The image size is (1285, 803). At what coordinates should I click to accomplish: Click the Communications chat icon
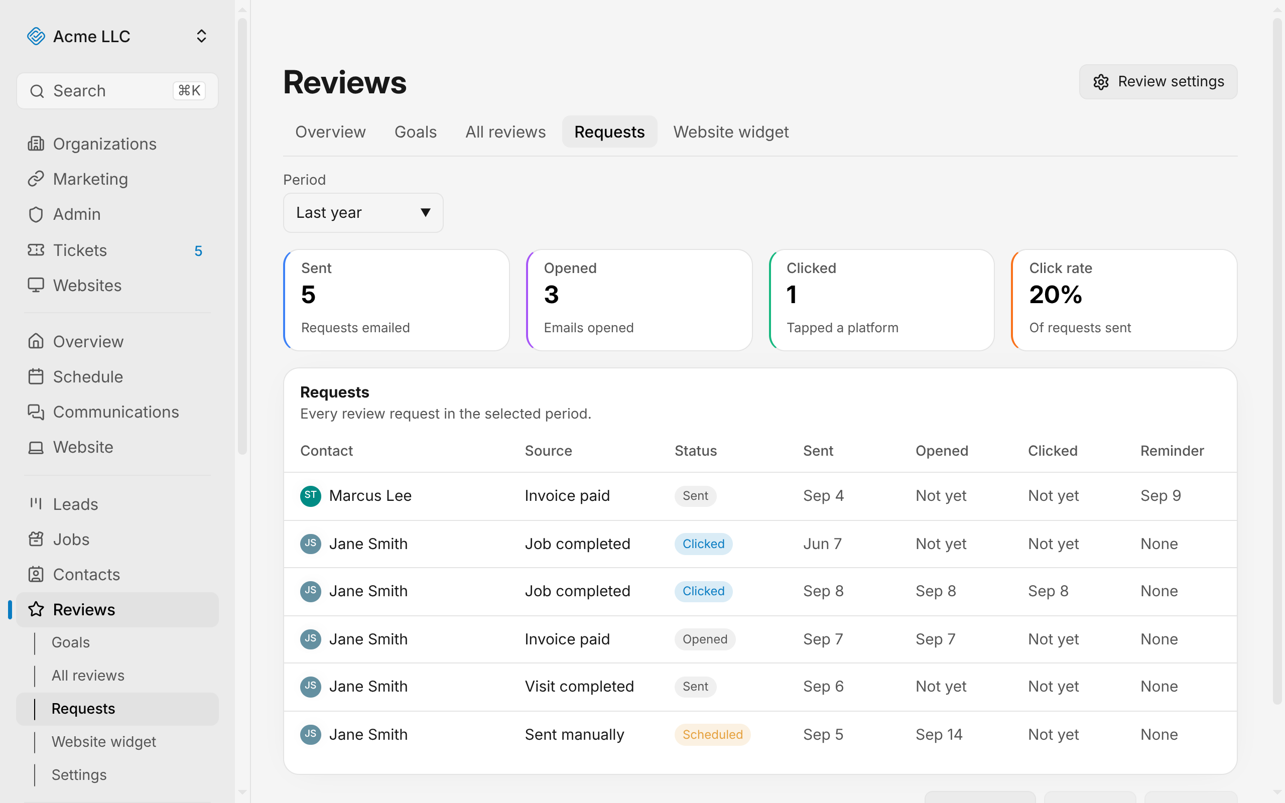coord(36,412)
